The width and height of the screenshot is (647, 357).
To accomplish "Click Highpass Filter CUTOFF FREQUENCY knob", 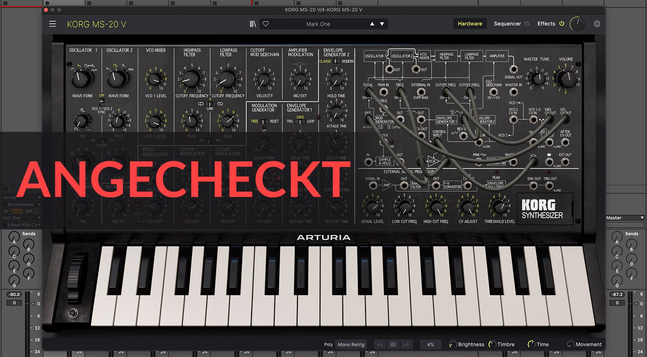I will pyautogui.click(x=191, y=79).
